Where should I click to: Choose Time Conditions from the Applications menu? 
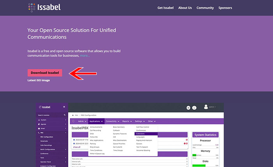[96, 150]
